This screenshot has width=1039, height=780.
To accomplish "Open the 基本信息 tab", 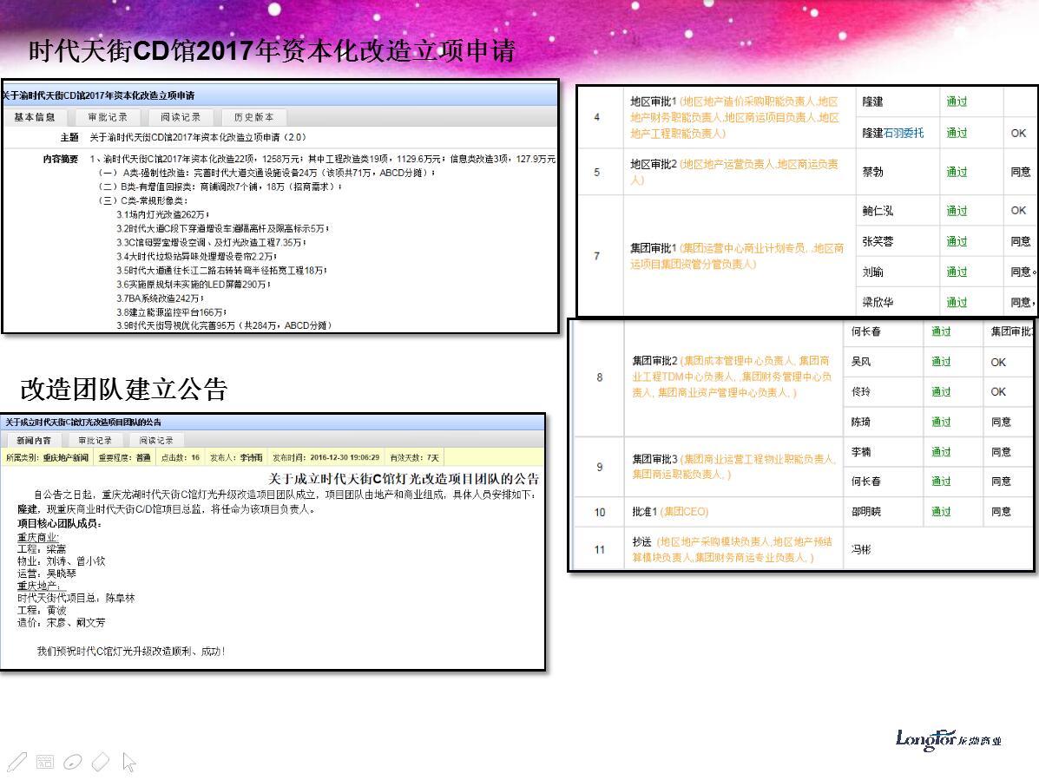I will click(x=35, y=117).
